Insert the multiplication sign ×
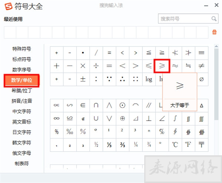222x183 pixels. 83,66
